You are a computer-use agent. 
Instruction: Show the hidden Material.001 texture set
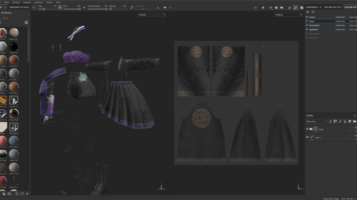[307, 34]
